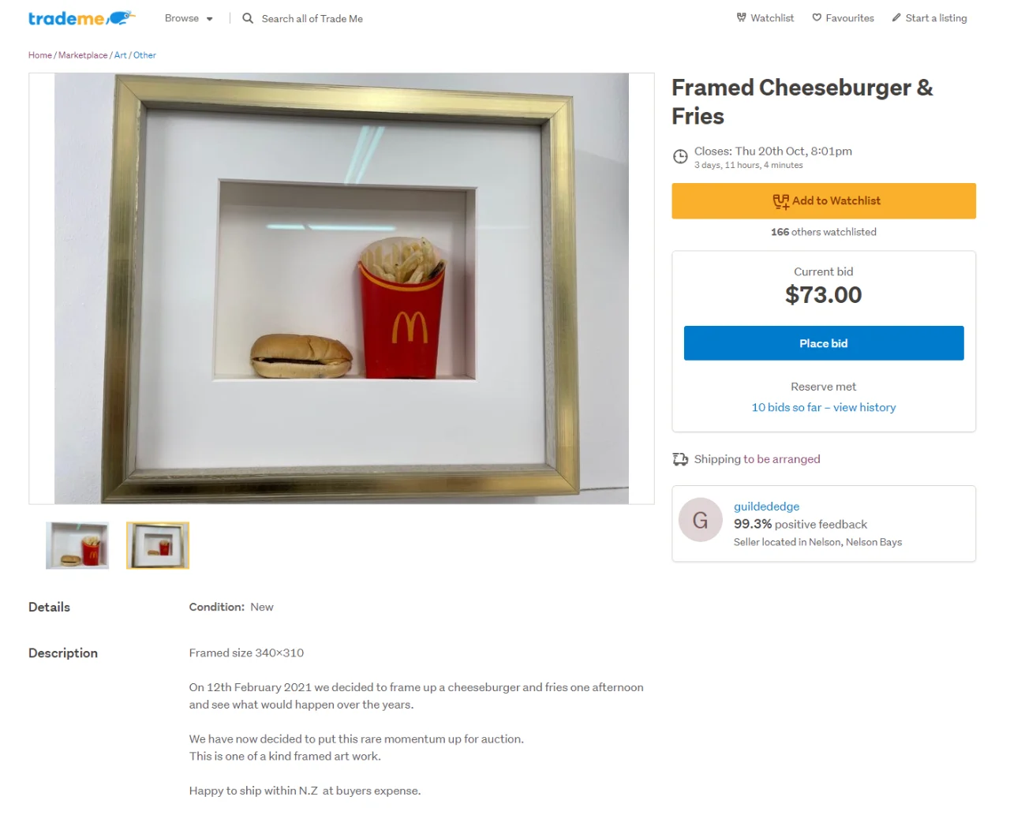Screen dimensions: 1010x819
Task: Click the shipping truck icon
Action: tap(680, 459)
